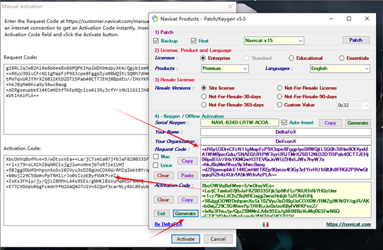The image size is (383, 250).
Task: Disable the Auto-Insert checkbox
Action: (284, 122)
